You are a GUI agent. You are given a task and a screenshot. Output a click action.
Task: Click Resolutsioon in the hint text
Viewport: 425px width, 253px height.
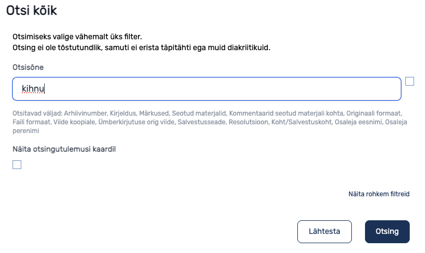click(x=248, y=122)
